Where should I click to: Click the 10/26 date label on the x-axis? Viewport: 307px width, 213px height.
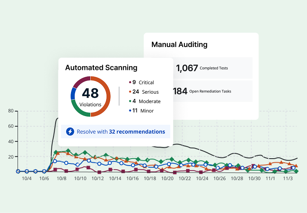[x=220, y=179]
